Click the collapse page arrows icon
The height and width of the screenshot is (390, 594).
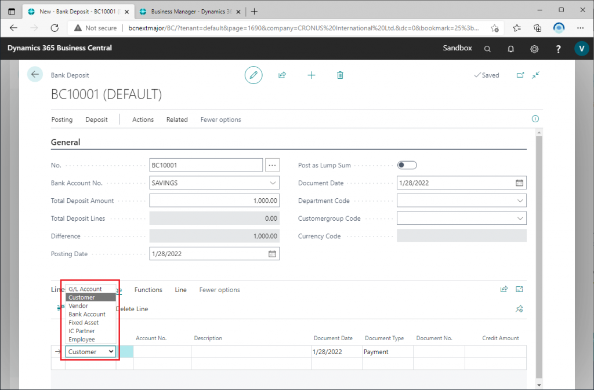[535, 75]
